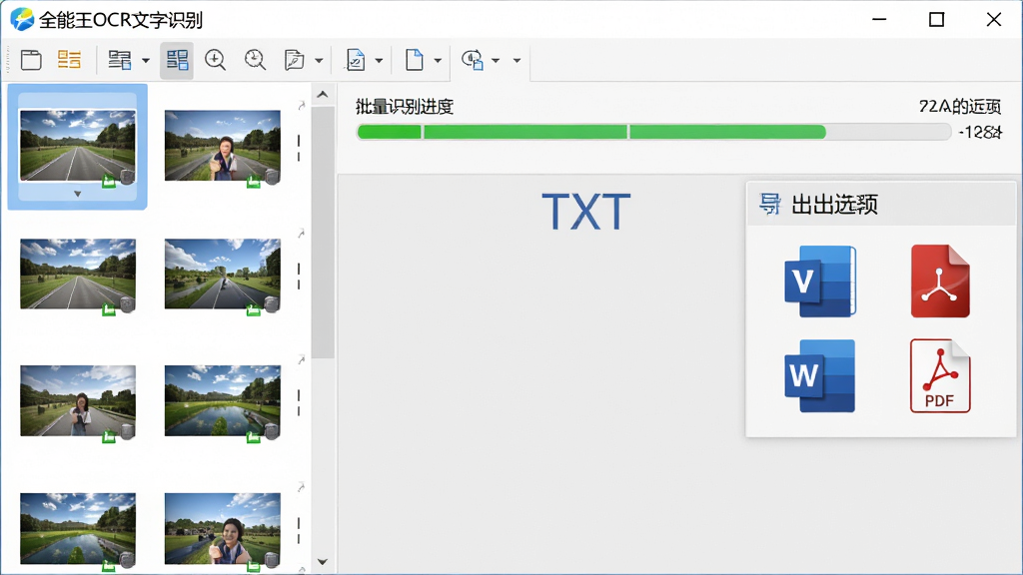Click the small arrow icon beside the third thumbnail row
1023x575 pixels.
coord(301,359)
